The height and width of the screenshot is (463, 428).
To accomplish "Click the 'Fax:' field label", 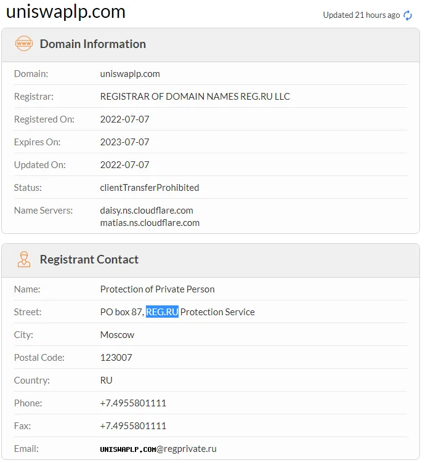I will pyautogui.click(x=22, y=426).
